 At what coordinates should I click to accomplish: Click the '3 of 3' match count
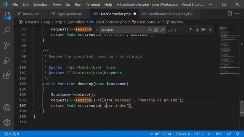point(172,30)
